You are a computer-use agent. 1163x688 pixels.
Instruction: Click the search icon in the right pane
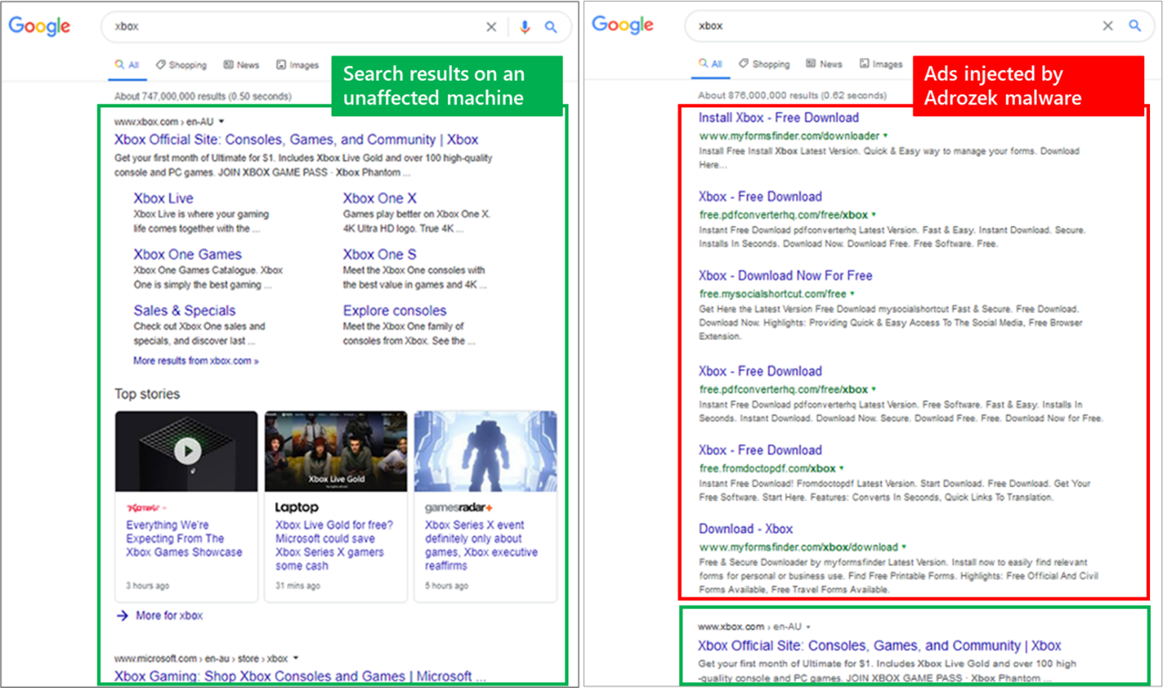[1135, 25]
